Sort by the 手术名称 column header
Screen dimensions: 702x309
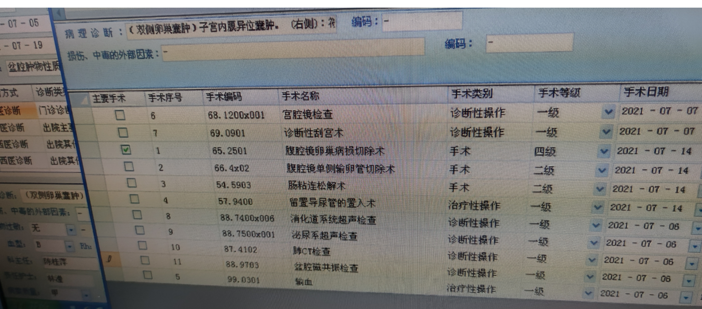coord(300,96)
